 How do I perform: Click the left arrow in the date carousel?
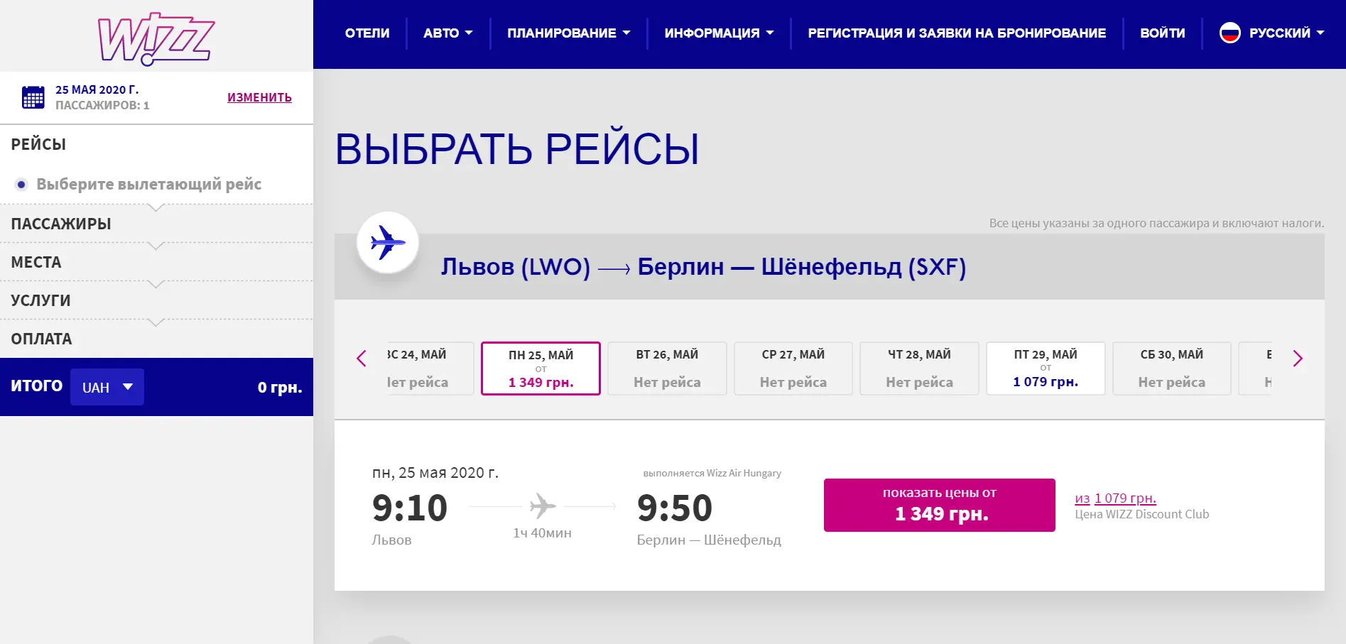click(362, 359)
